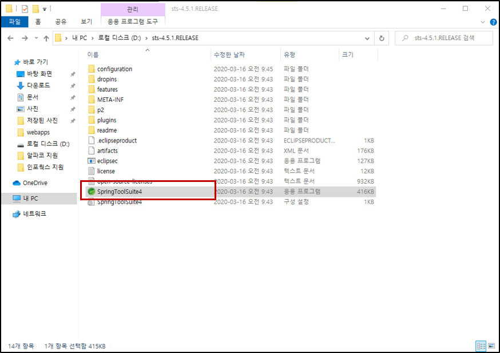Expand 로컬 디스크 (D:) breadcrumb chevron

(146, 38)
